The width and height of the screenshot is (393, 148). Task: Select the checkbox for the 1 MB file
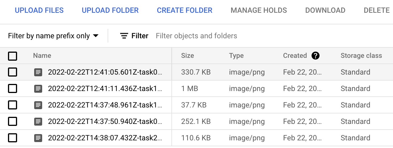tap(13, 89)
